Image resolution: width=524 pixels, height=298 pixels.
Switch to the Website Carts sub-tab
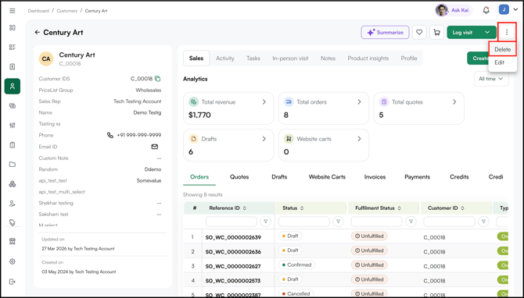(327, 177)
